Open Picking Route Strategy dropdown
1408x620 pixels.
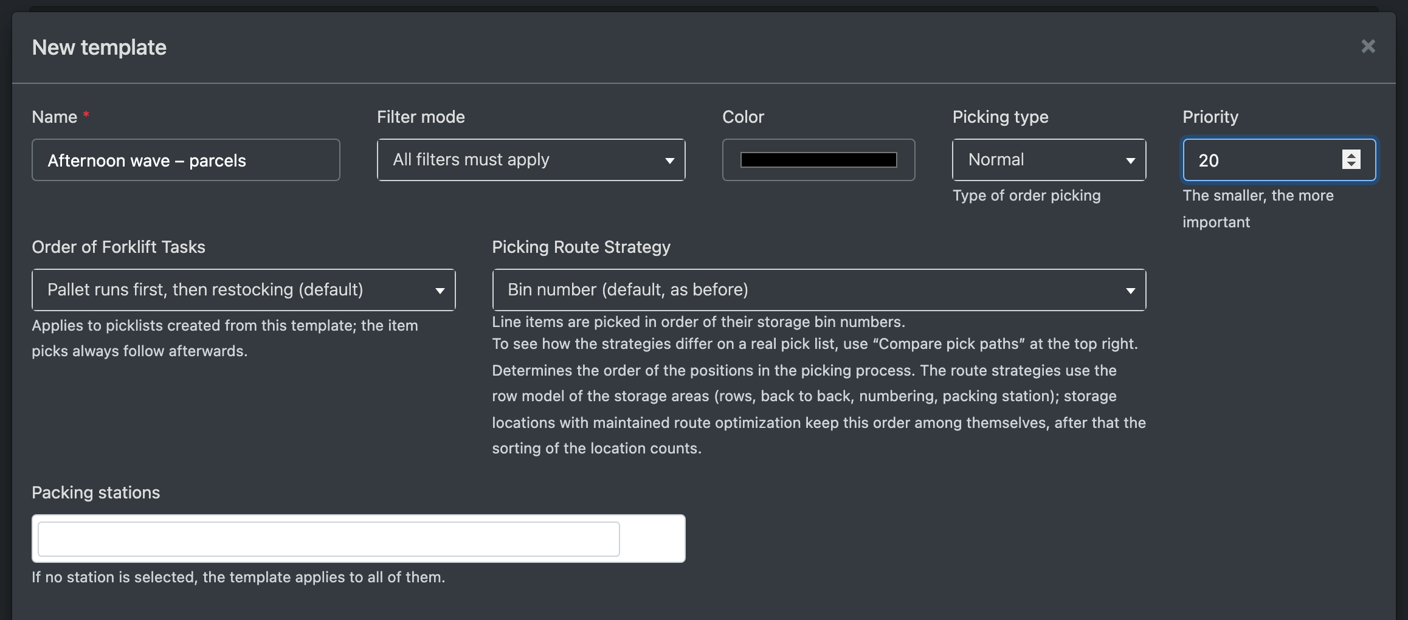point(819,290)
